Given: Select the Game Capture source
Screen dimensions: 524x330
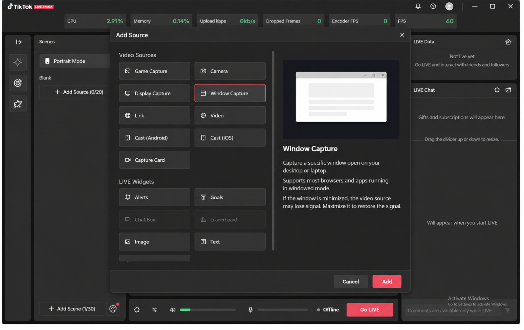Looking at the screenshot, I should (x=155, y=71).
